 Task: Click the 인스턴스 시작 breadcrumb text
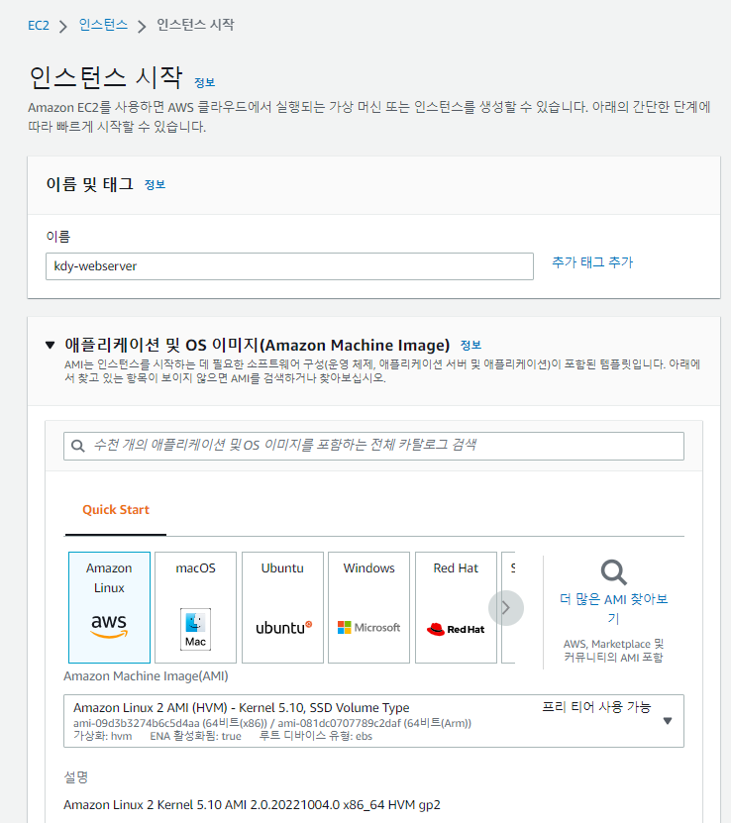[195, 25]
